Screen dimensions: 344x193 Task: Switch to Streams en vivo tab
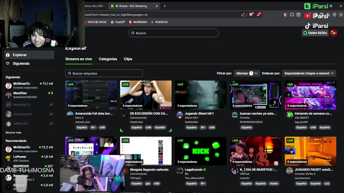[78, 59]
